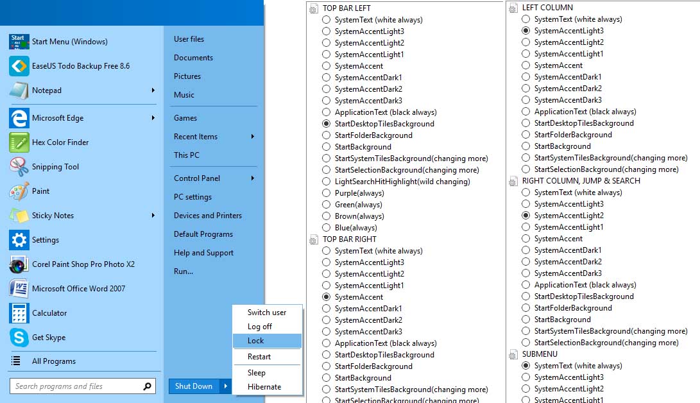Click the Shut Down button
The height and width of the screenshot is (403, 700).
point(194,386)
